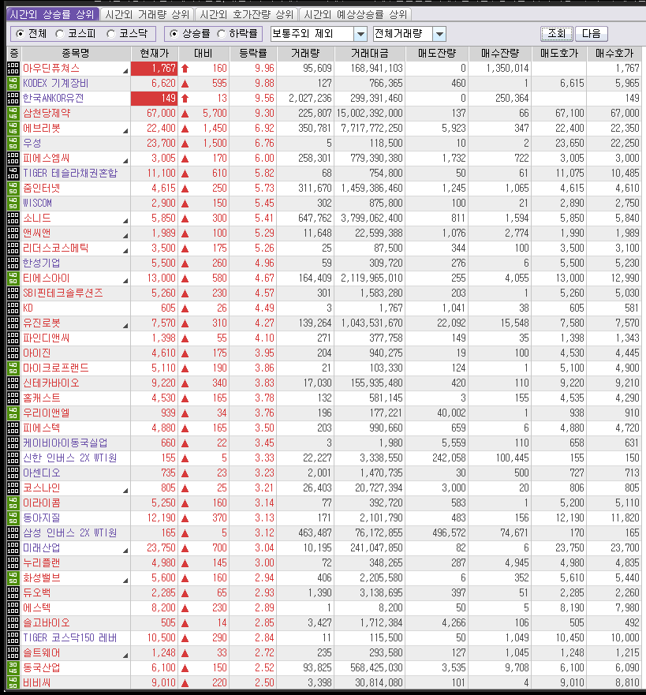This screenshot has width=646, height=695.
Task: Switch to 시간외 상승률 상위 tab
Action: 52,15
